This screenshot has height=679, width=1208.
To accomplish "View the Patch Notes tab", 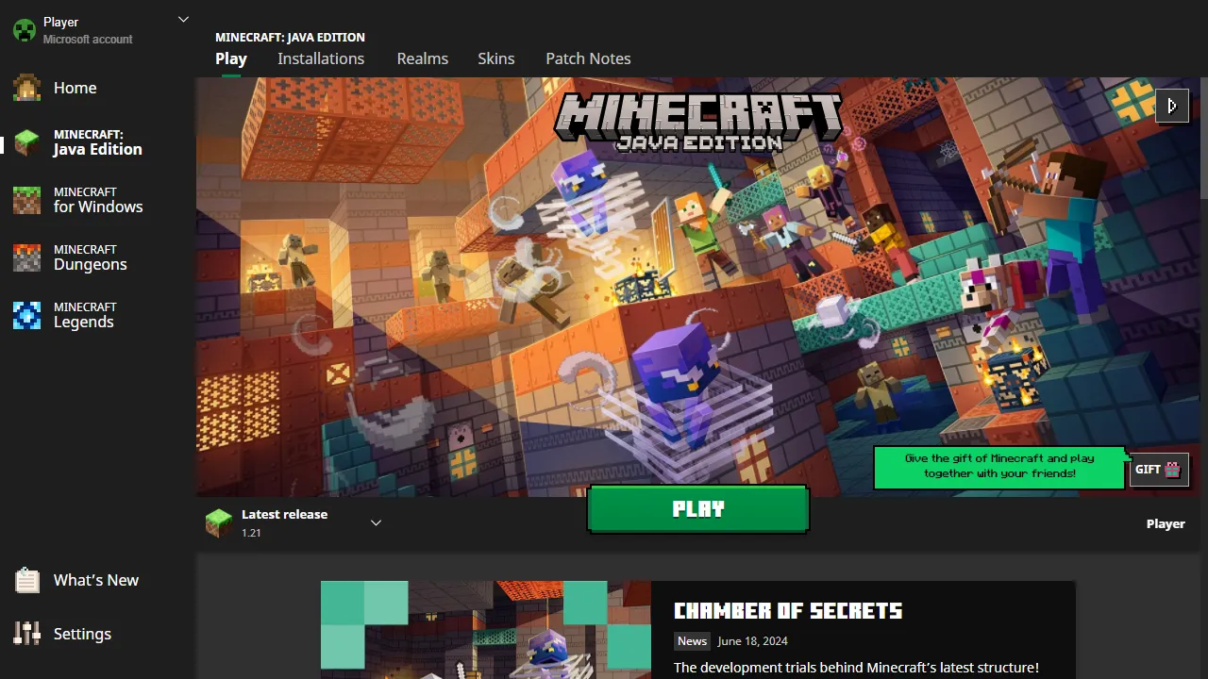I will (x=588, y=58).
